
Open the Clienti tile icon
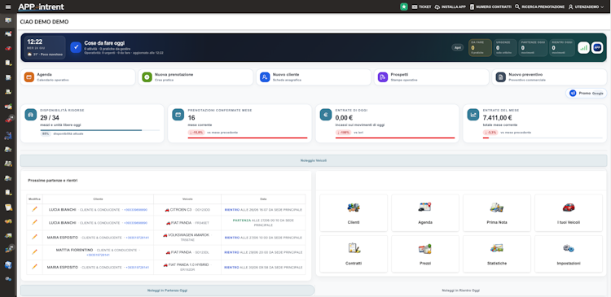tap(354, 207)
